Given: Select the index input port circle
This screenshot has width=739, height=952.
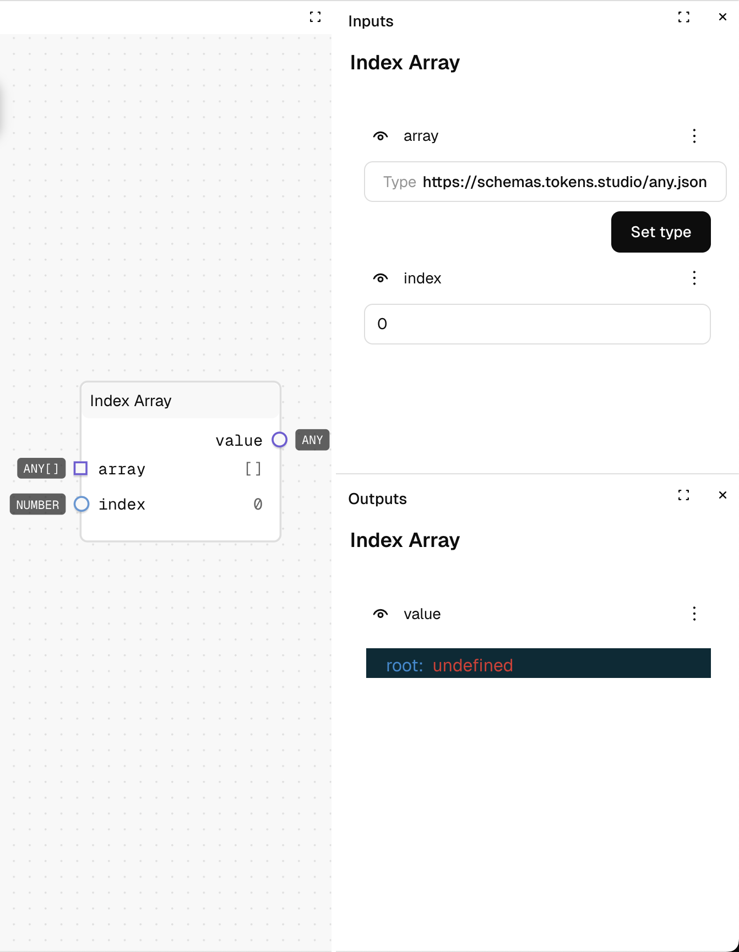Looking at the screenshot, I should pos(81,504).
